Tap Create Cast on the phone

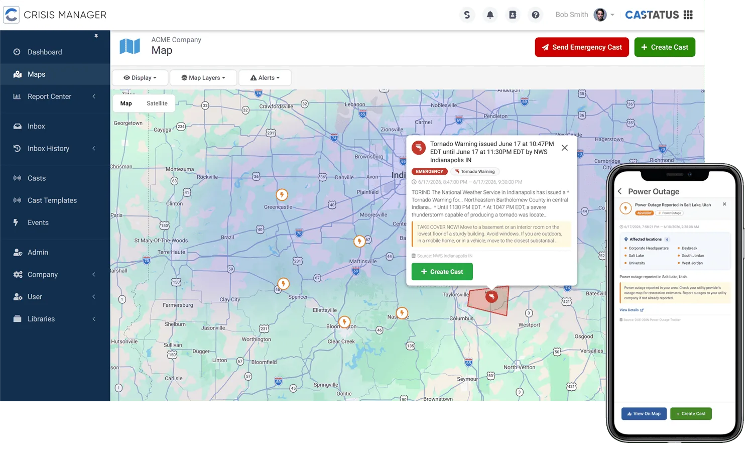point(691,414)
